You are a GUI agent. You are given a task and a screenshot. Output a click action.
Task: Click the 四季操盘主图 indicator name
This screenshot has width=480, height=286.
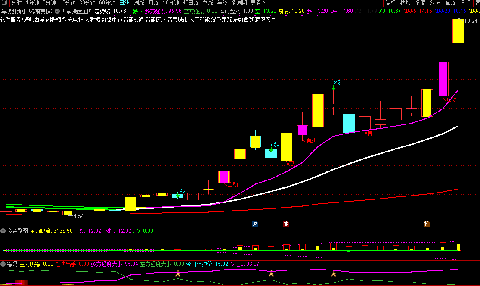click(x=77, y=11)
